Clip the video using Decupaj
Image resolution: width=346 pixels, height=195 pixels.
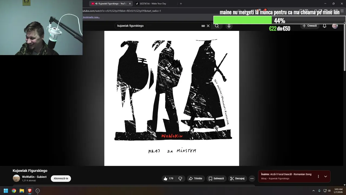[237, 178]
